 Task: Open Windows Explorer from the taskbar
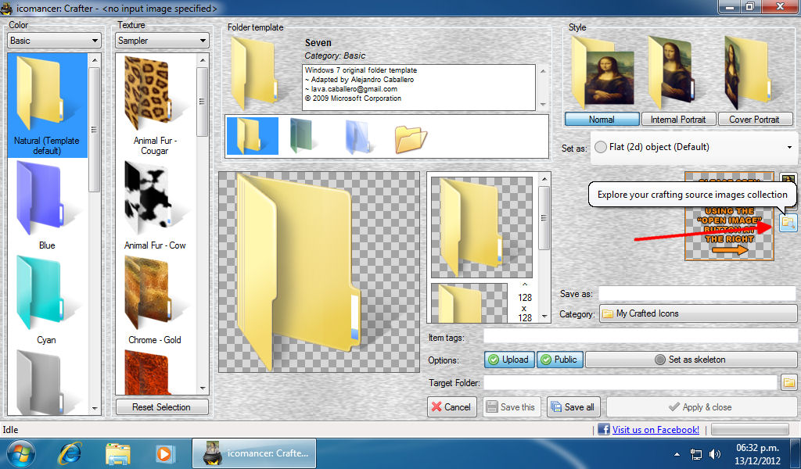pyautogui.click(x=118, y=453)
